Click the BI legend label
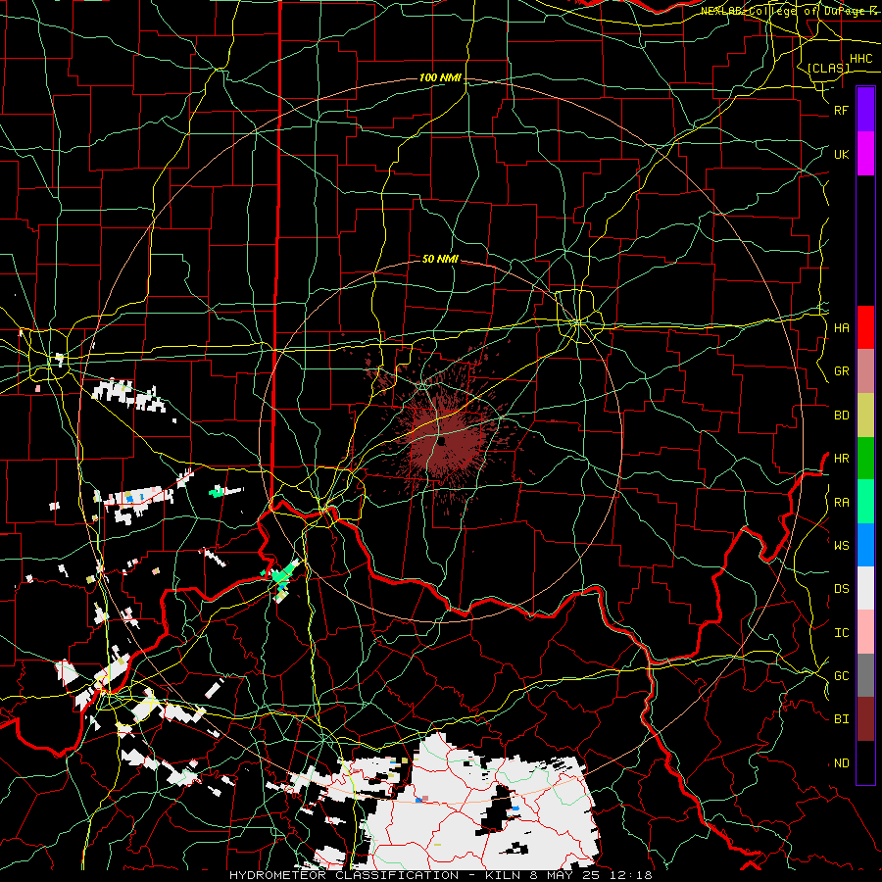 841,719
